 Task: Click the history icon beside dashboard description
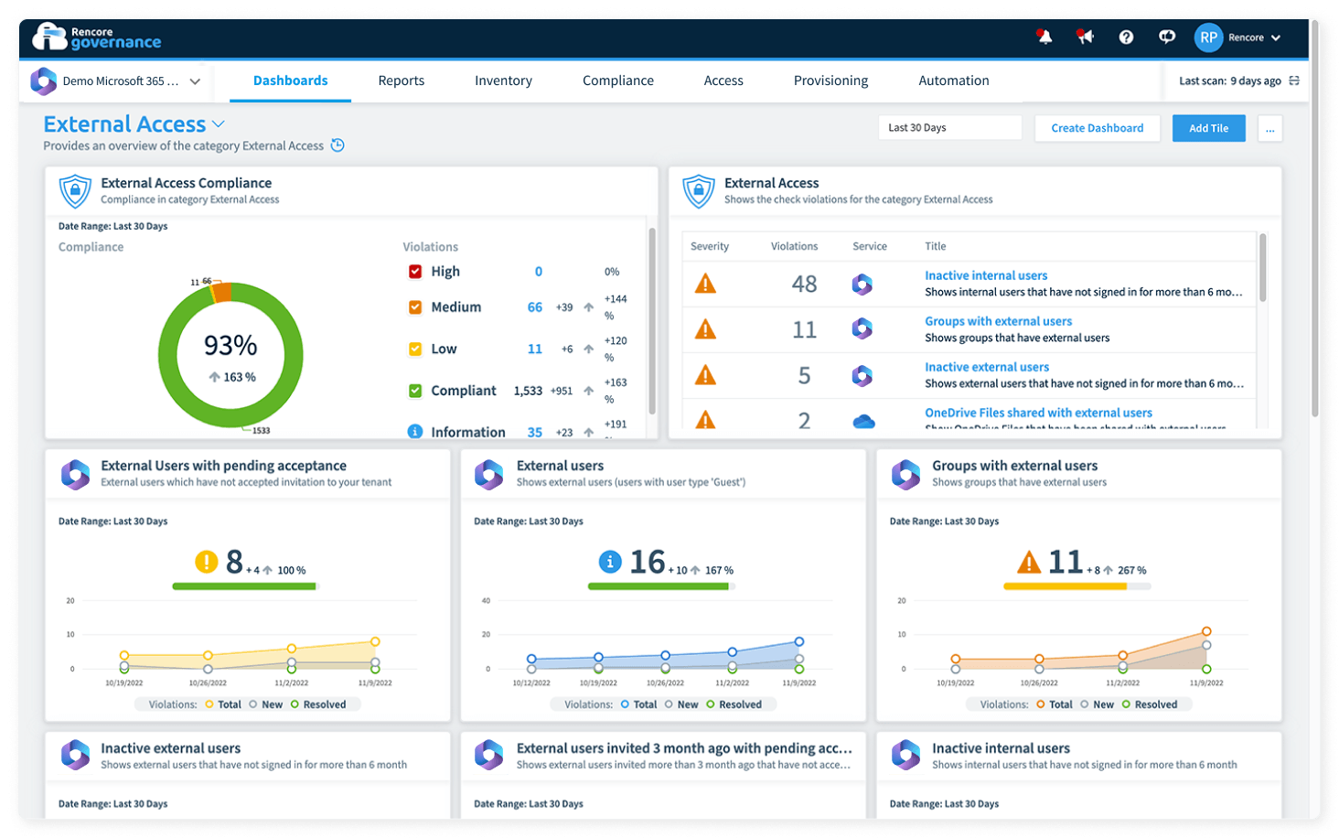[337, 145]
